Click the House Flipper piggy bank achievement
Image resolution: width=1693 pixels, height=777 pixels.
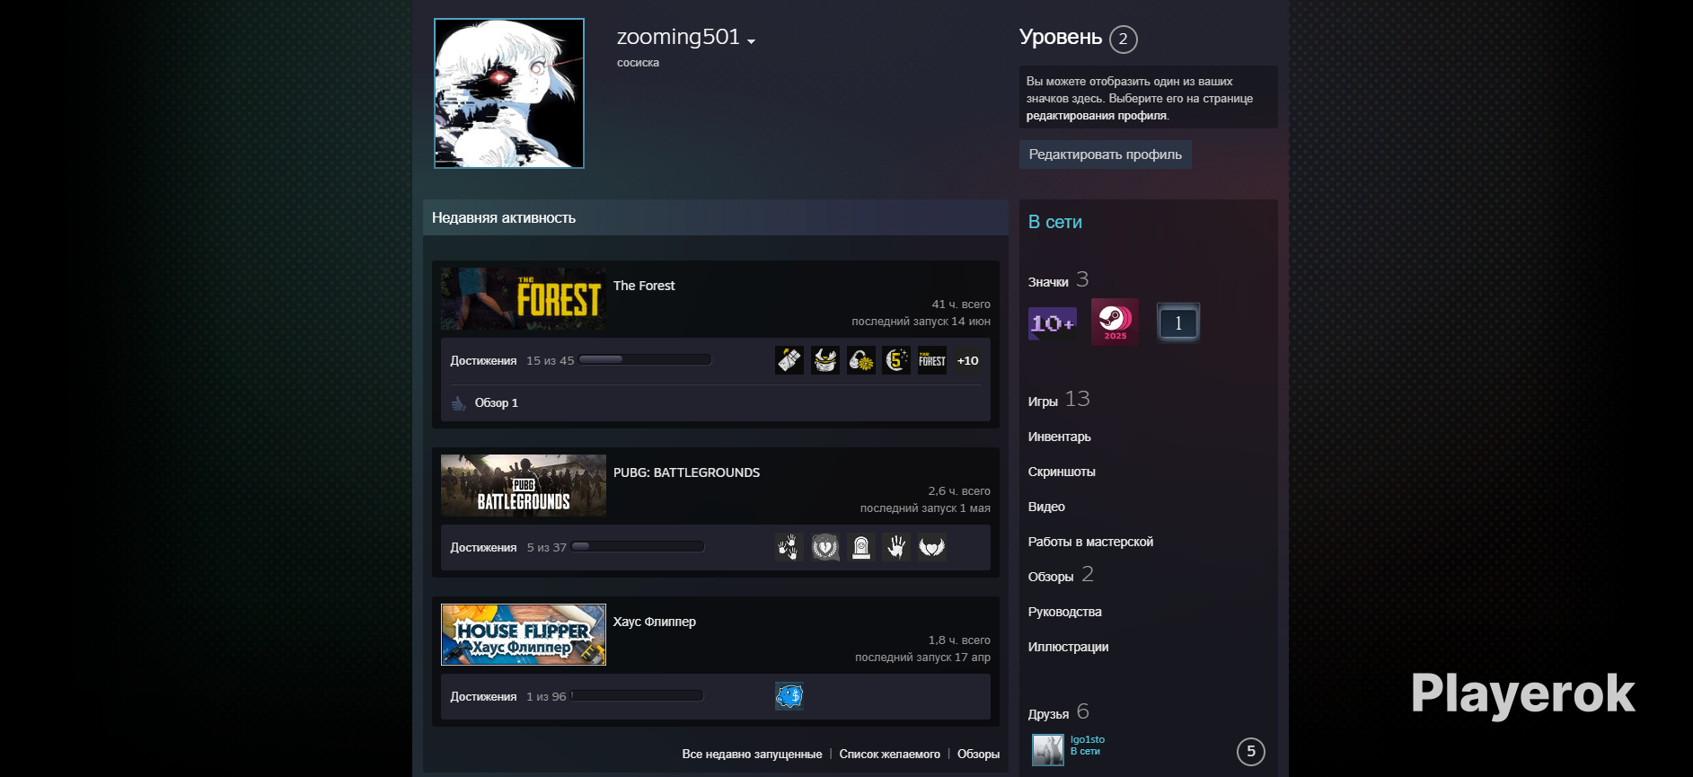coord(789,696)
